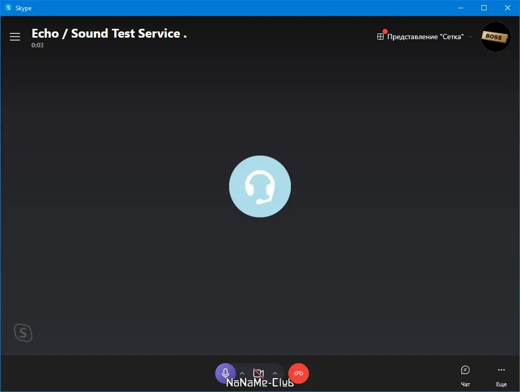Open the Чат panel

[x=465, y=376]
